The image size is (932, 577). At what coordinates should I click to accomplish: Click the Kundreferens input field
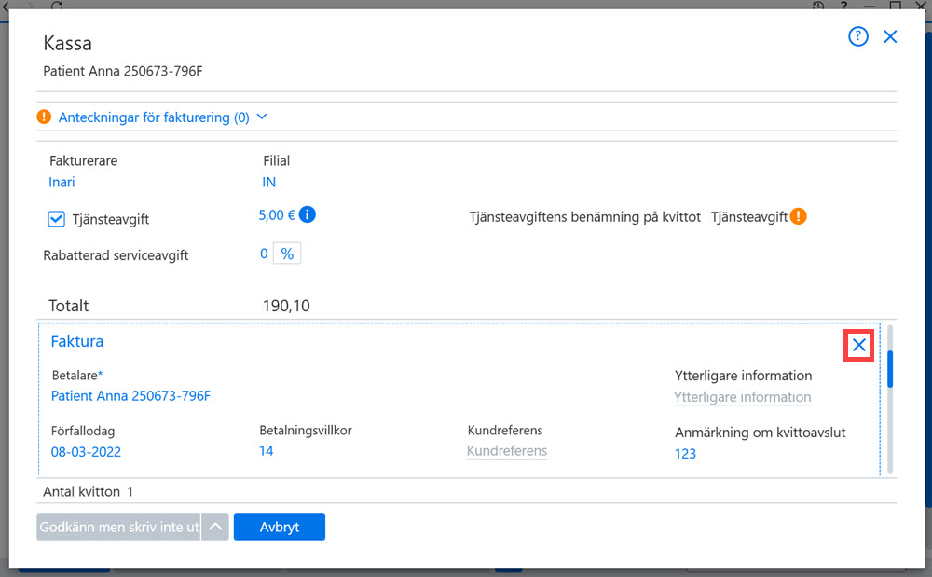[x=507, y=451]
